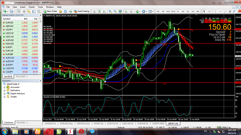Switch chart to line chart type

(104, 12)
